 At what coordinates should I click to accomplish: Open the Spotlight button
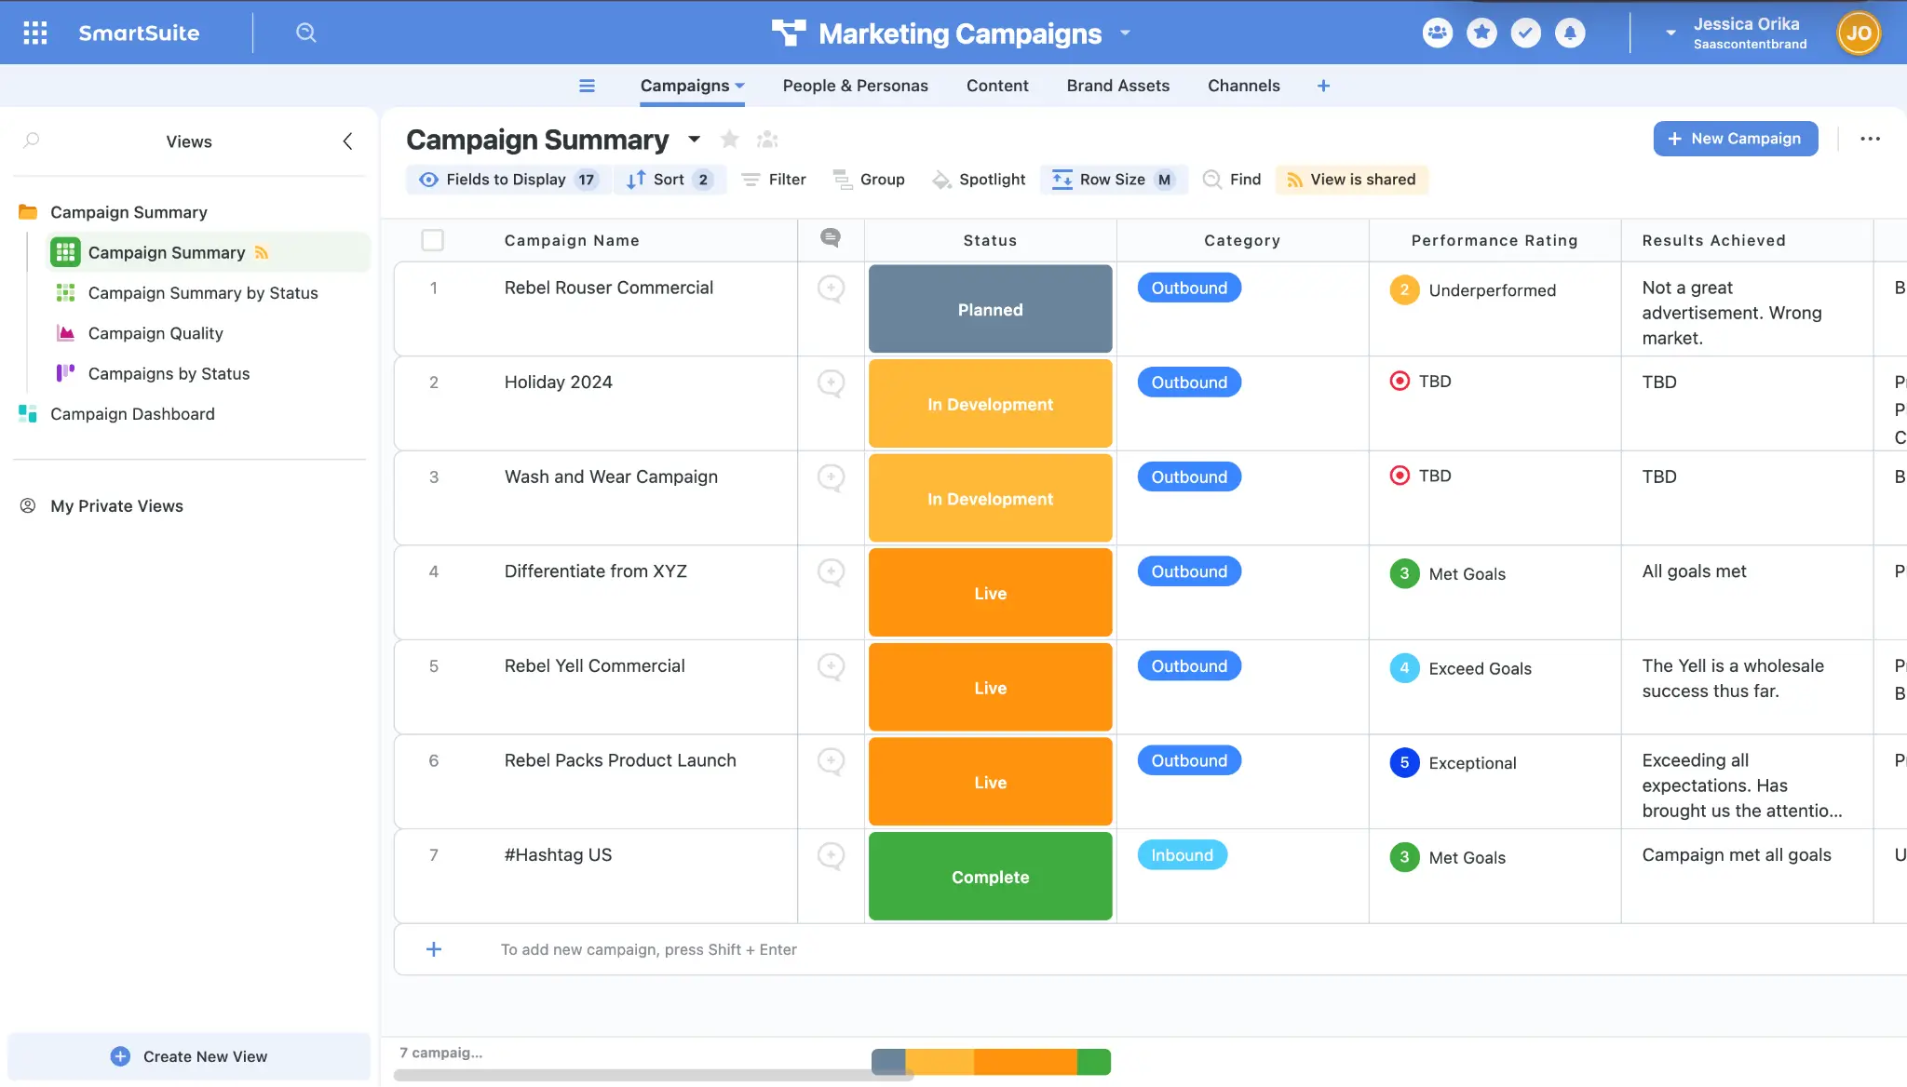979,180
